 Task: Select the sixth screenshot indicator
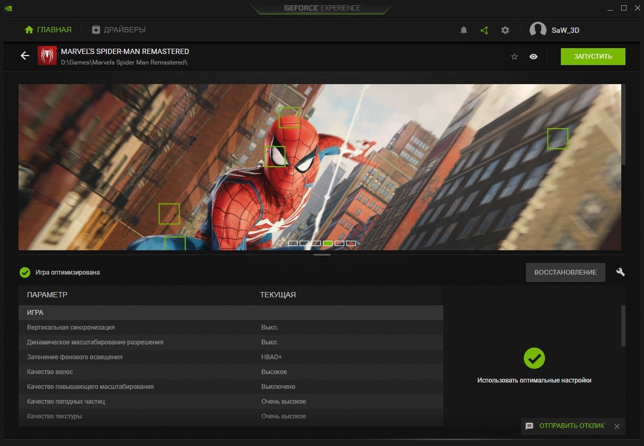(x=351, y=243)
